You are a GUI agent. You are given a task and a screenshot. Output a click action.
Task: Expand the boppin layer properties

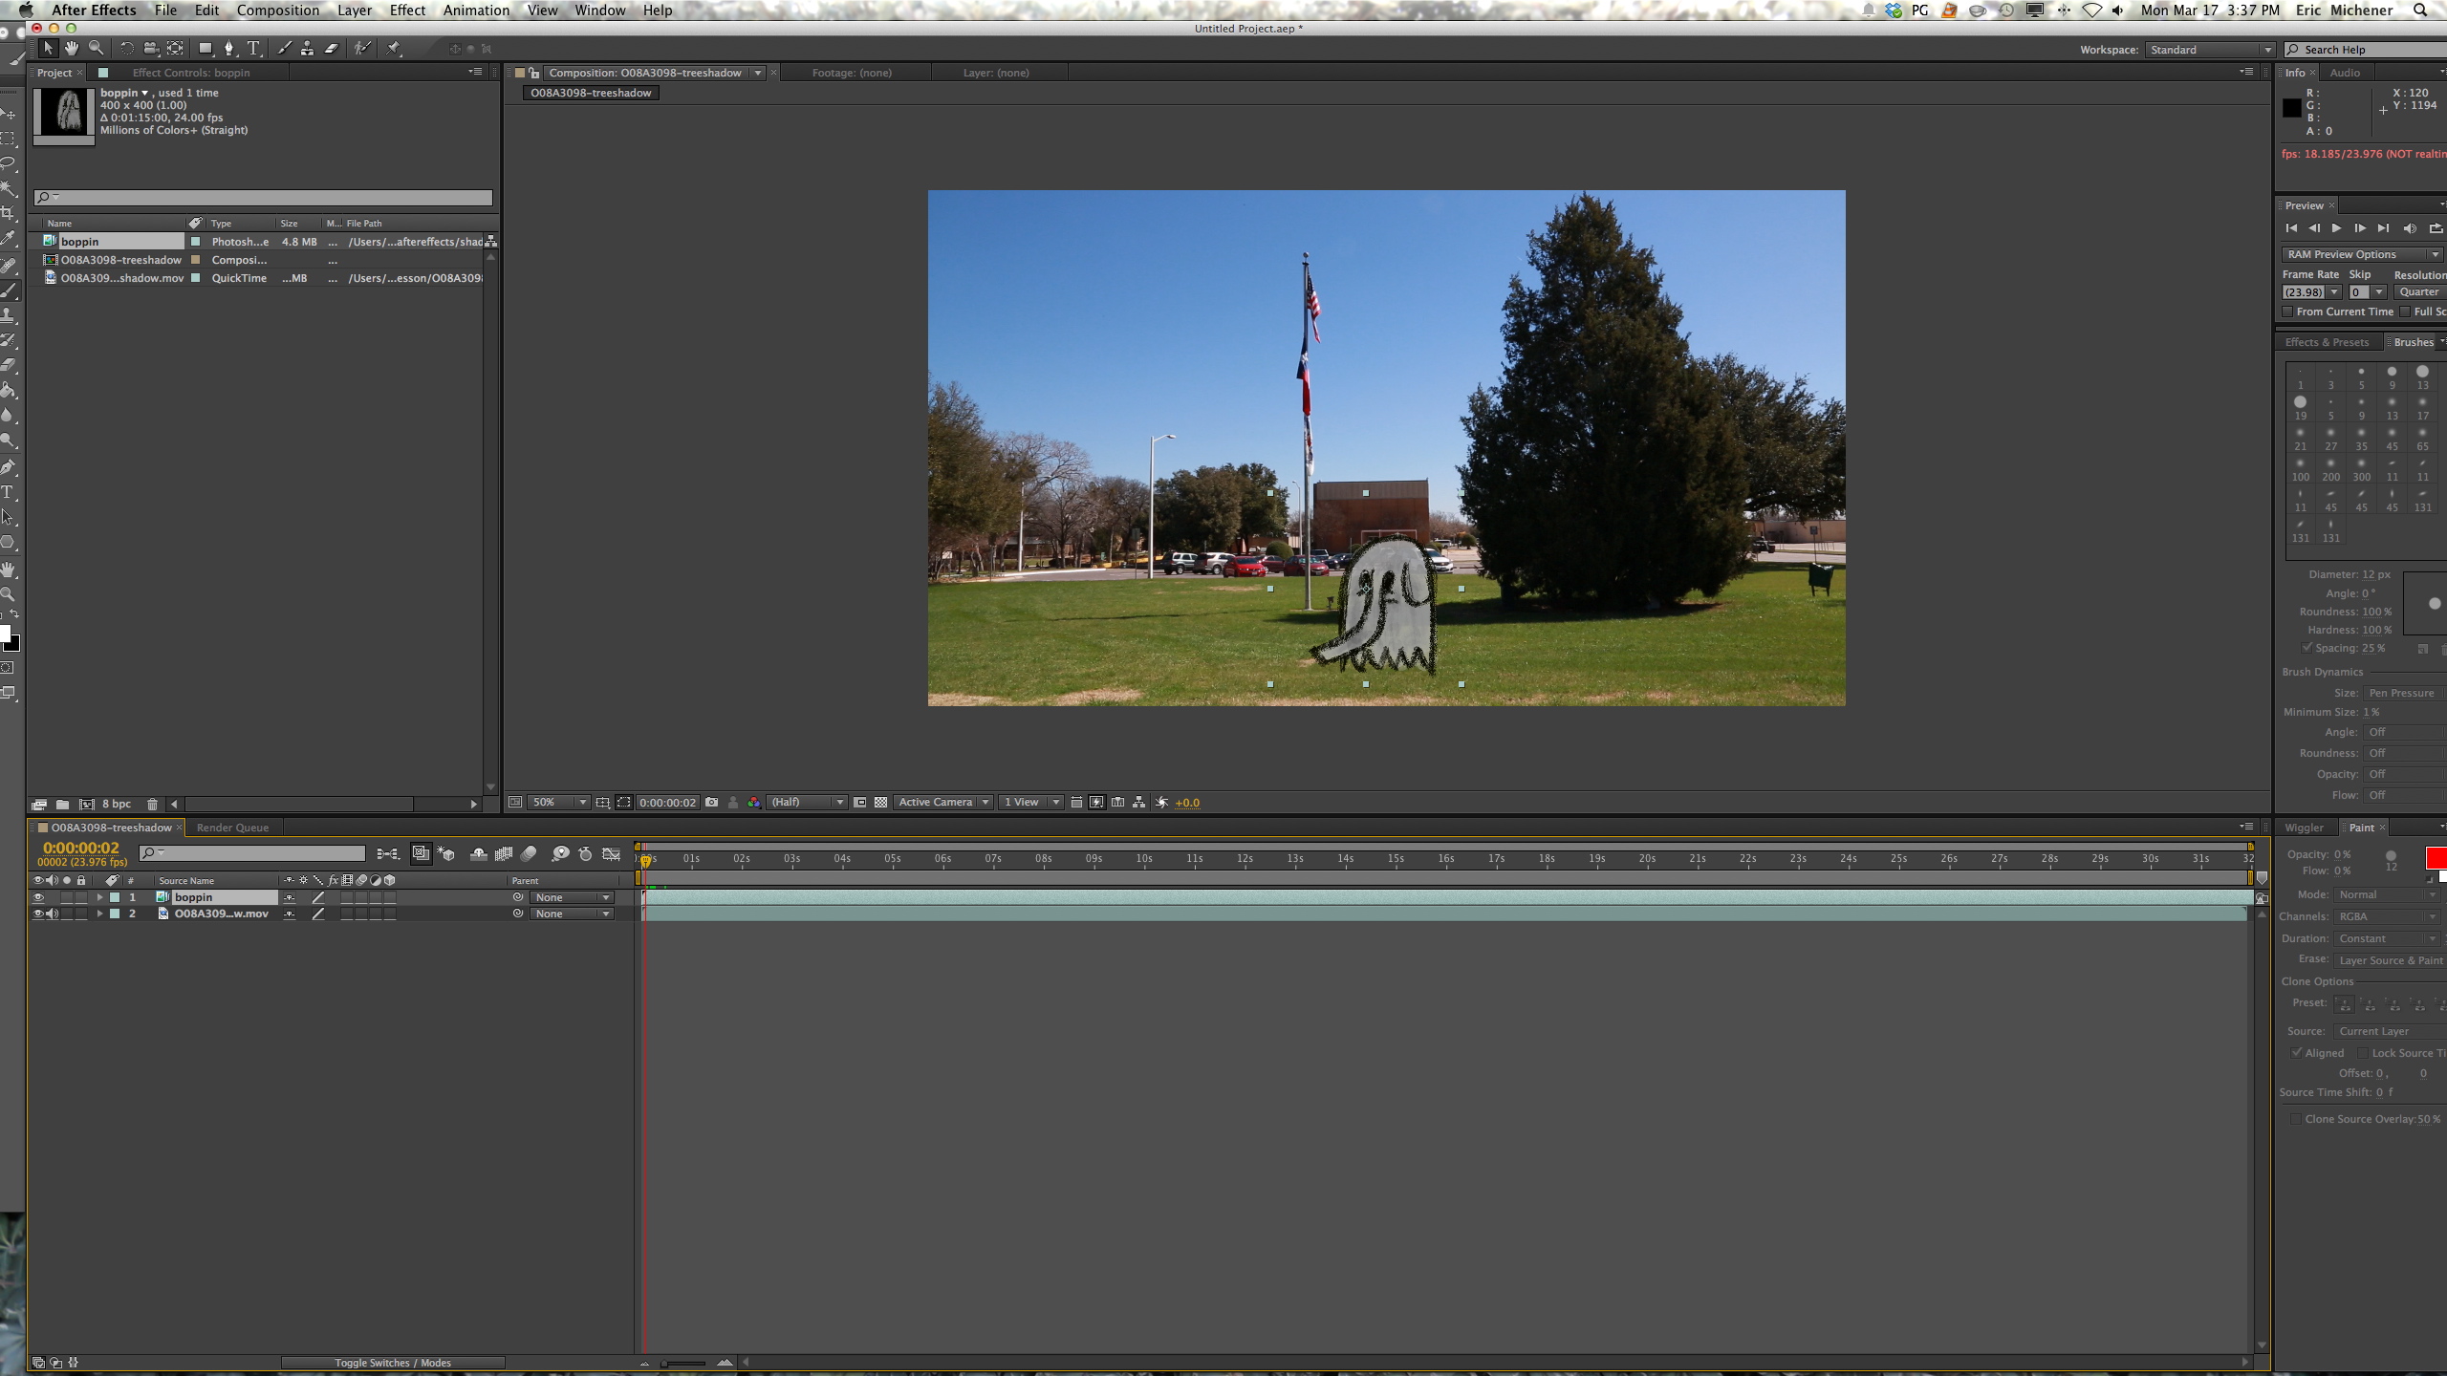(99, 897)
